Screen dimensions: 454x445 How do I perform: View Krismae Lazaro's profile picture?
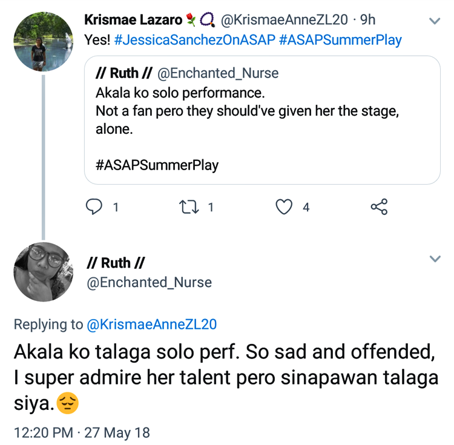pos(43,42)
